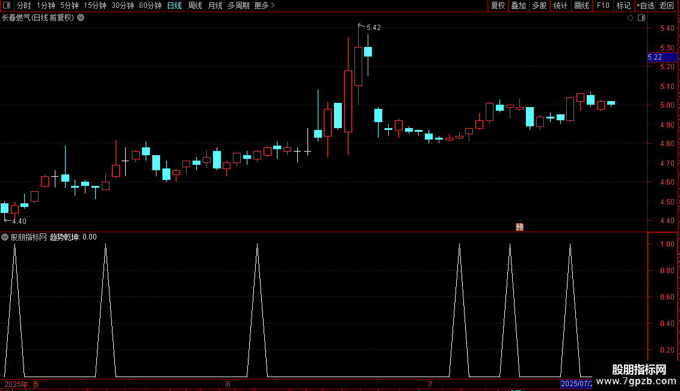Viewport: 680px width, 391px height.
Task: Click the highlighted 2025/07 date label
Action: pyautogui.click(x=576, y=384)
